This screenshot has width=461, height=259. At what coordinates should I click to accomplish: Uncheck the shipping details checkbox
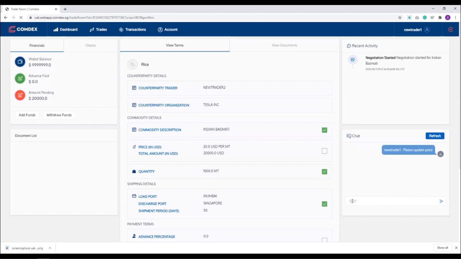(324, 204)
